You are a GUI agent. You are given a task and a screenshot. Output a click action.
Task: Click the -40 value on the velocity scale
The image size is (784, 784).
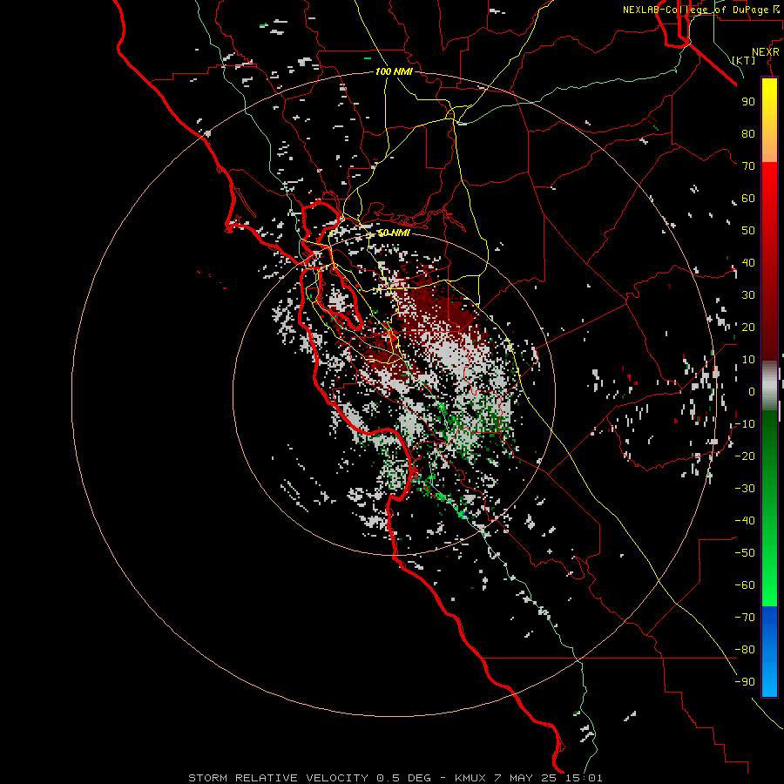coord(745,521)
